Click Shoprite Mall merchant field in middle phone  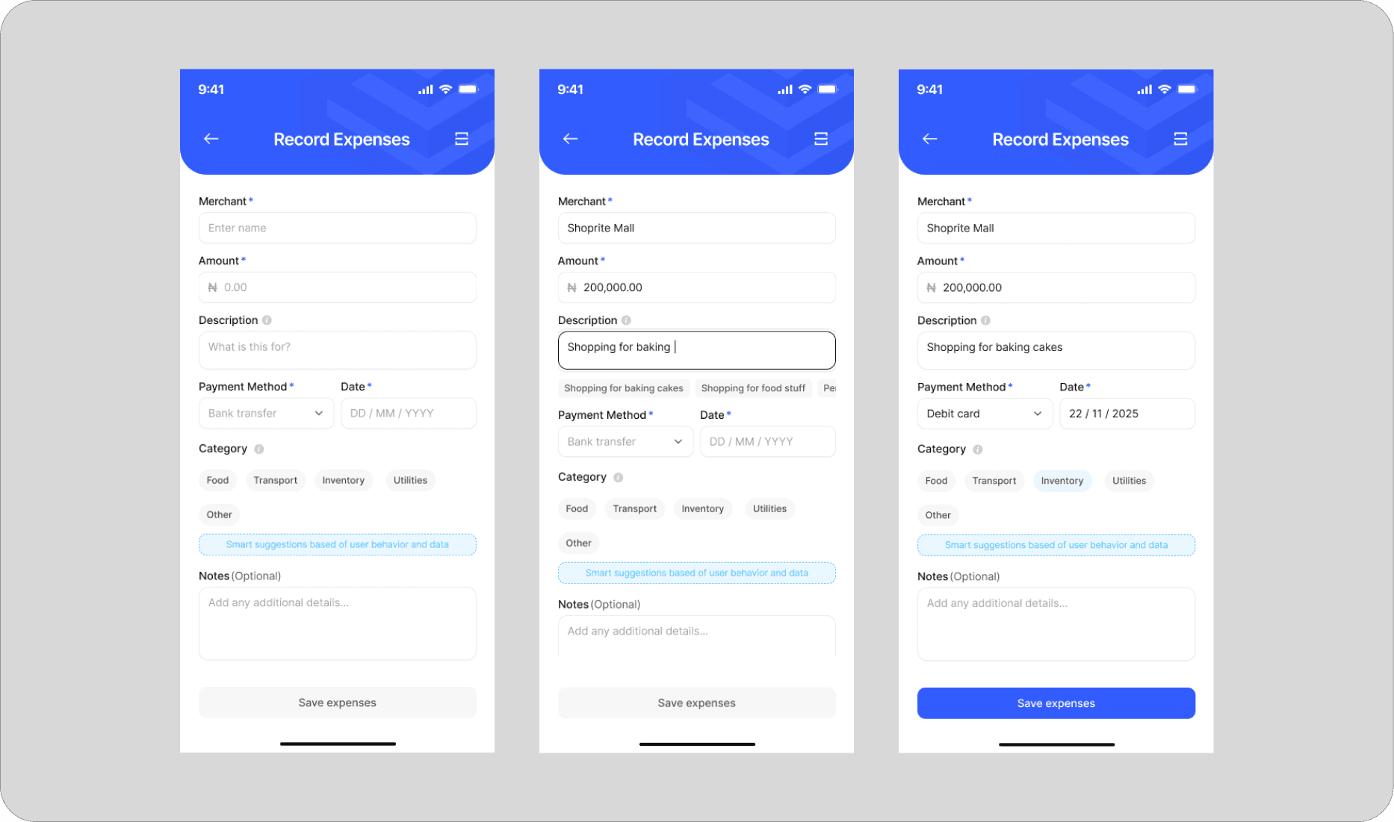(x=697, y=228)
